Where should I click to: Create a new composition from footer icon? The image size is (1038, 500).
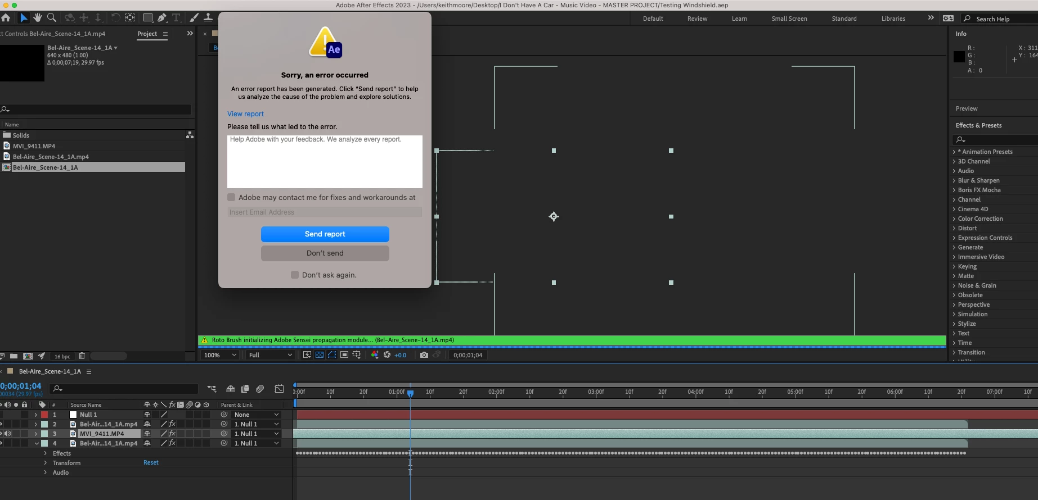click(x=28, y=356)
